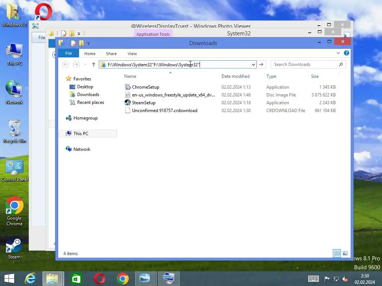Select Homegroup in navigation pane
Viewport: 382px width, 286px height.
85,118
